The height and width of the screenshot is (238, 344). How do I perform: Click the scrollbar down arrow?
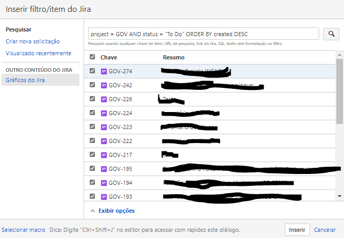point(339,196)
